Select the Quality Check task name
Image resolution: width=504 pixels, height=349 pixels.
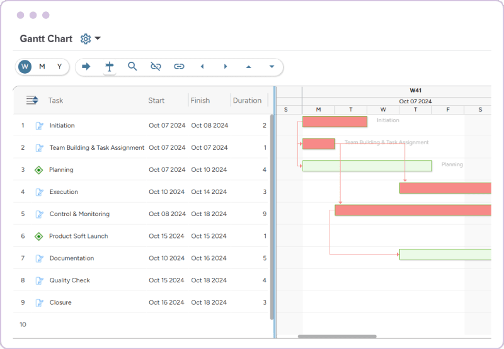pyautogui.click(x=70, y=280)
